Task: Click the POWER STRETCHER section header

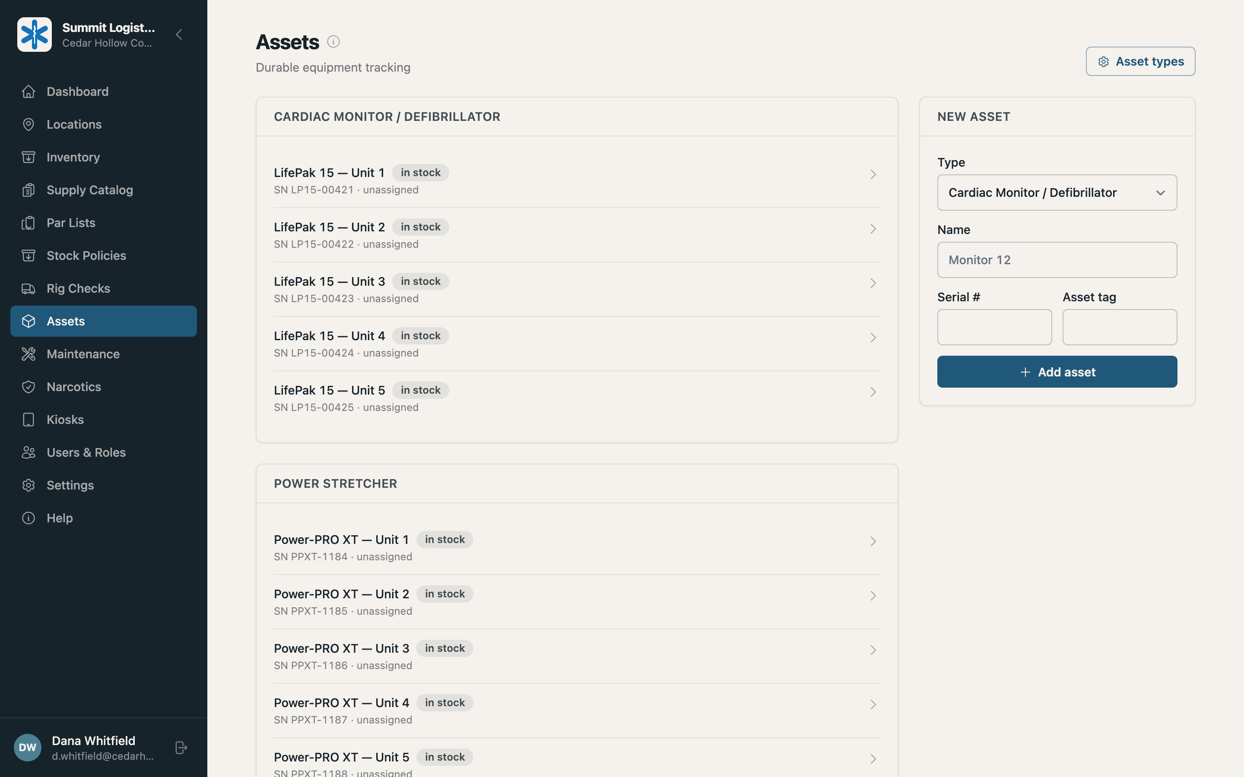Action: (335, 483)
